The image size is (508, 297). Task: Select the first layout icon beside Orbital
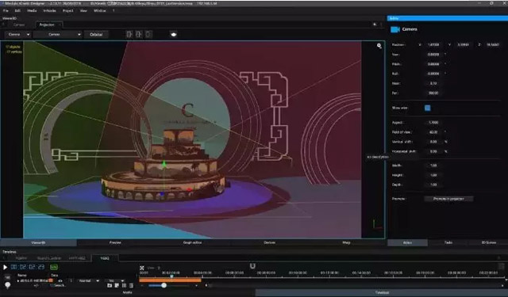coord(129,34)
